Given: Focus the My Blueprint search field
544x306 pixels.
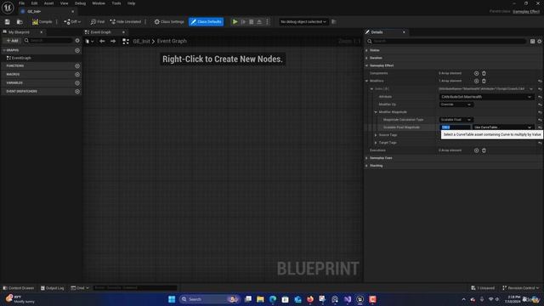Looking at the screenshot, I should tap(48, 41).
